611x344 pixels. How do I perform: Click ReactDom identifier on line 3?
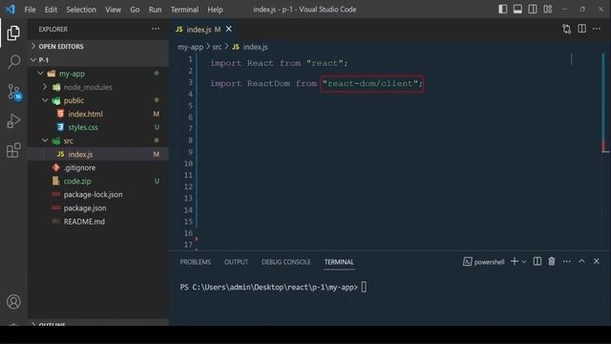(x=268, y=83)
